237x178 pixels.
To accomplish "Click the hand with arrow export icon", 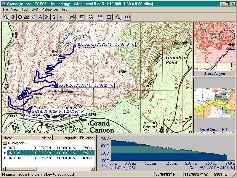I will click(81, 17).
